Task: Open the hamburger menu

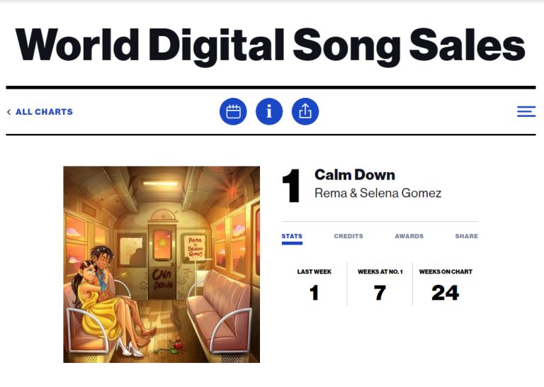Action: tap(526, 111)
